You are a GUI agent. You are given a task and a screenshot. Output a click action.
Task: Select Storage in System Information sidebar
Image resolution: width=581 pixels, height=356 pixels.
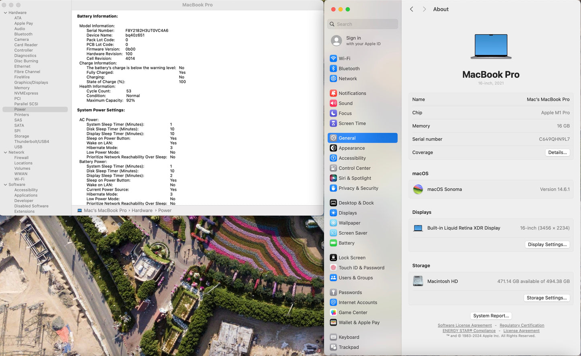pyautogui.click(x=22, y=136)
